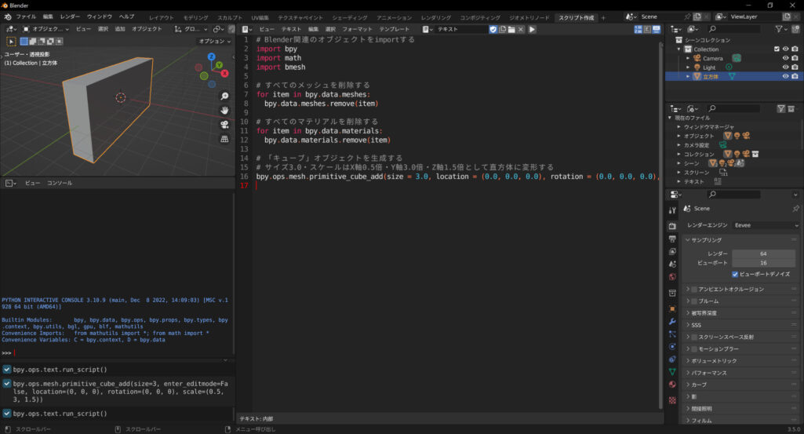Viewport: 804px width, 434px height.
Task: Open the Particles properties tab
Action: [672, 334]
